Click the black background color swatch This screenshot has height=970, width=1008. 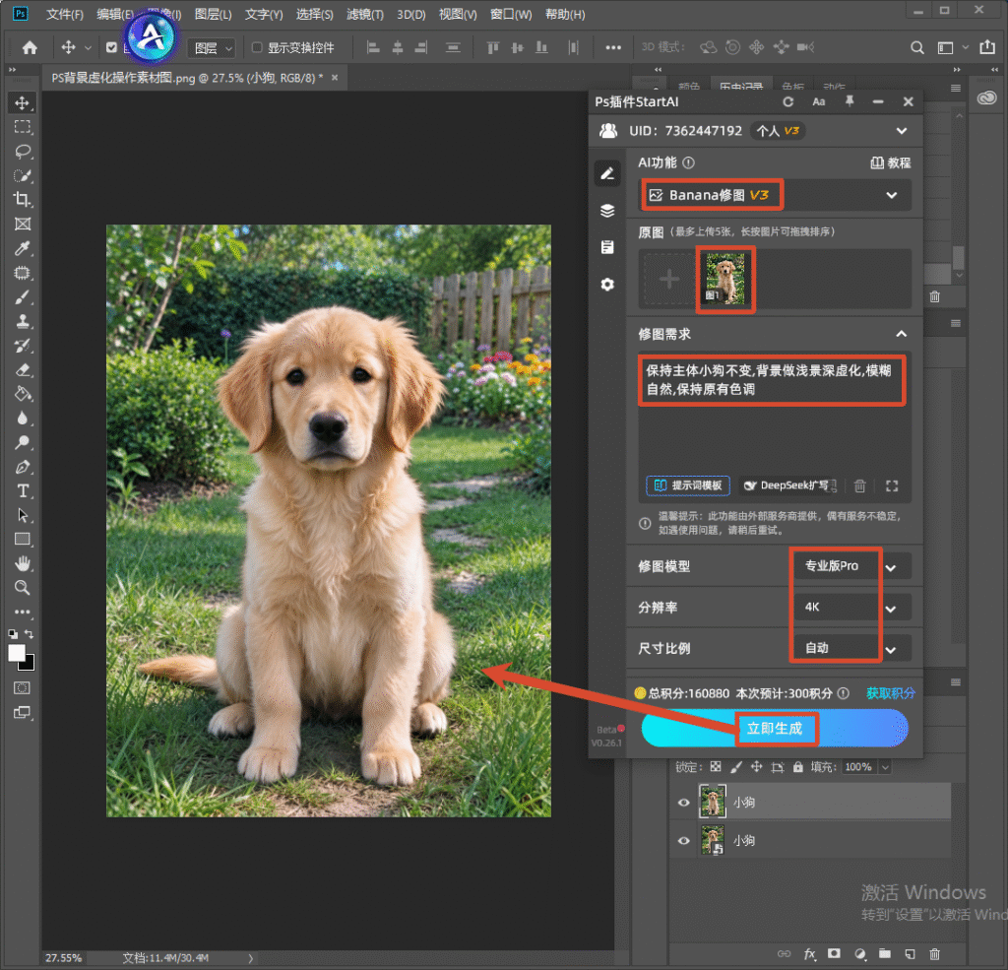[x=30, y=665]
